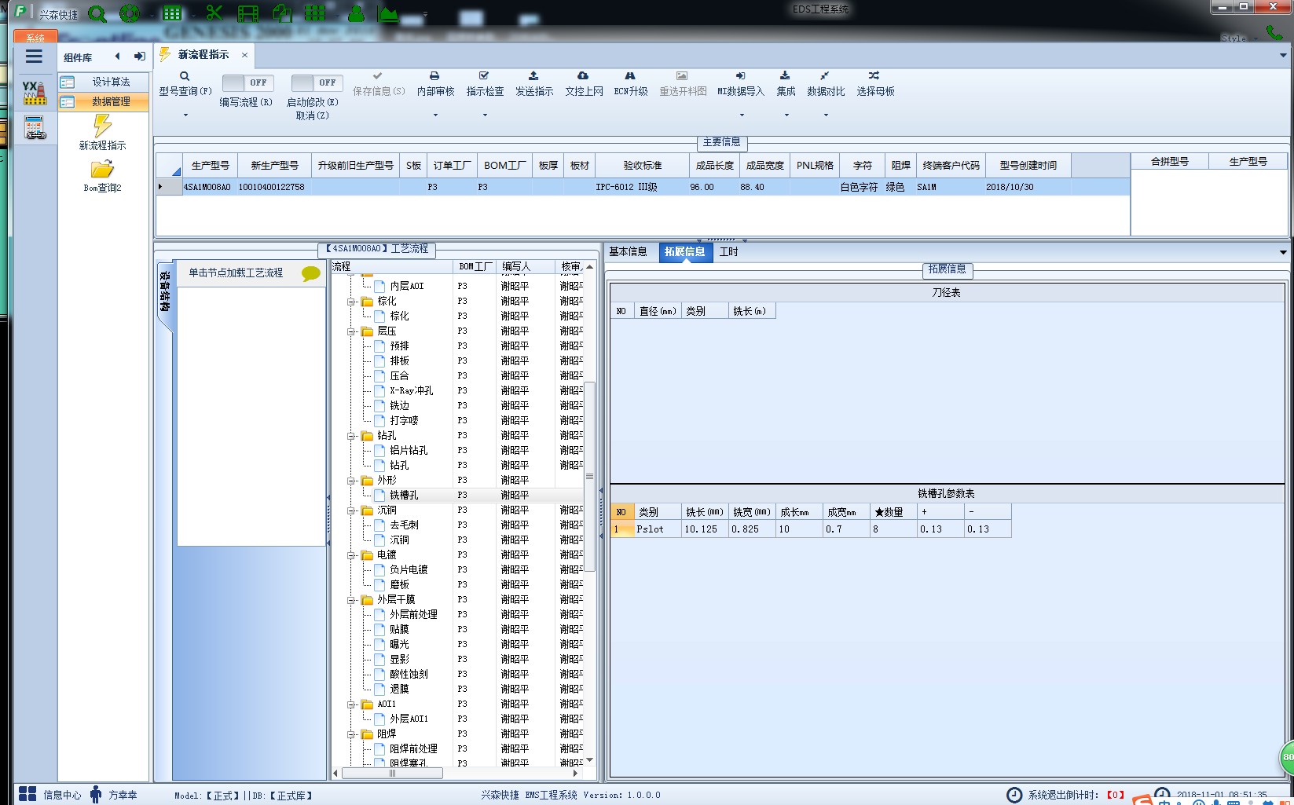Close the 新流程指示 tab

pyautogui.click(x=244, y=55)
